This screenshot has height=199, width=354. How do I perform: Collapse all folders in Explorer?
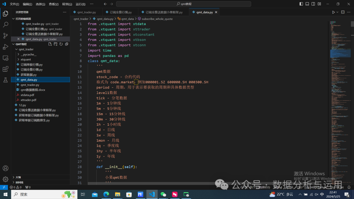(x=67, y=44)
